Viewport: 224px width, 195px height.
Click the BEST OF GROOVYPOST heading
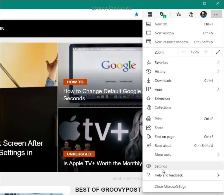click(108, 190)
